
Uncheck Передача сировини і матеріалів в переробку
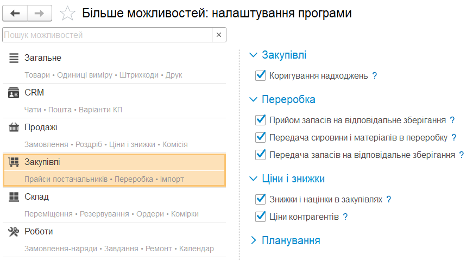(260, 137)
